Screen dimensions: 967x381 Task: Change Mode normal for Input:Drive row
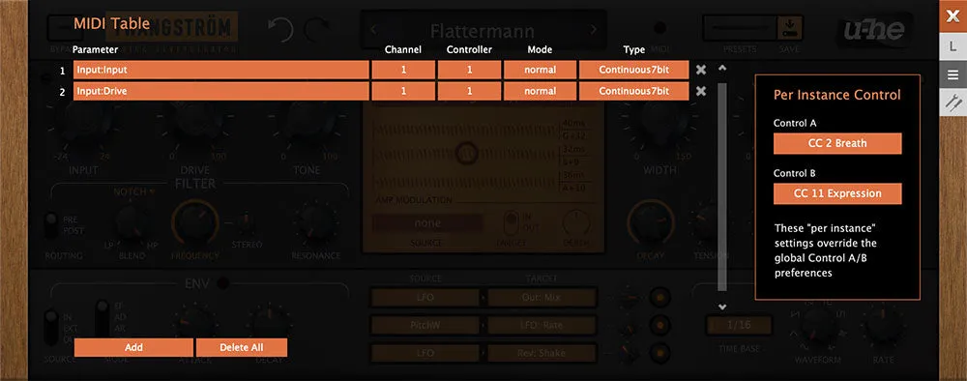coord(541,91)
